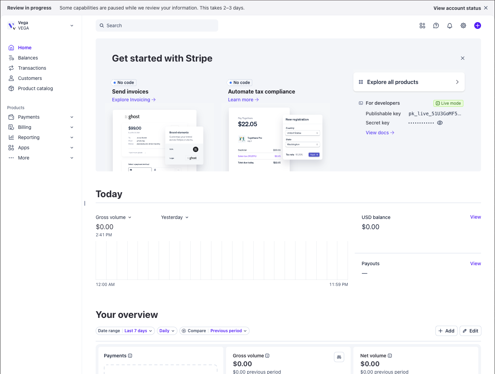
Task: Open the Customers section
Action: 30,78
